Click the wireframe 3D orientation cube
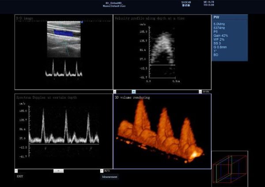Screen dimensions: 265x187 coord(229,168)
